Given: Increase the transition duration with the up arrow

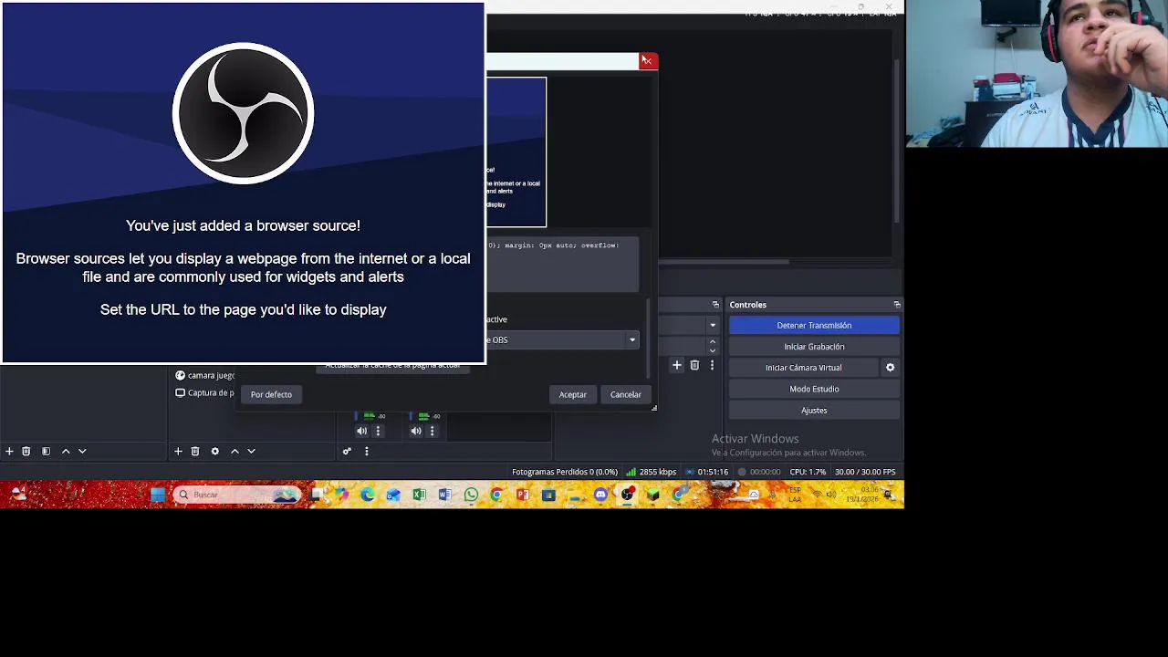Looking at the screenshot, I should tap(713, 342).
